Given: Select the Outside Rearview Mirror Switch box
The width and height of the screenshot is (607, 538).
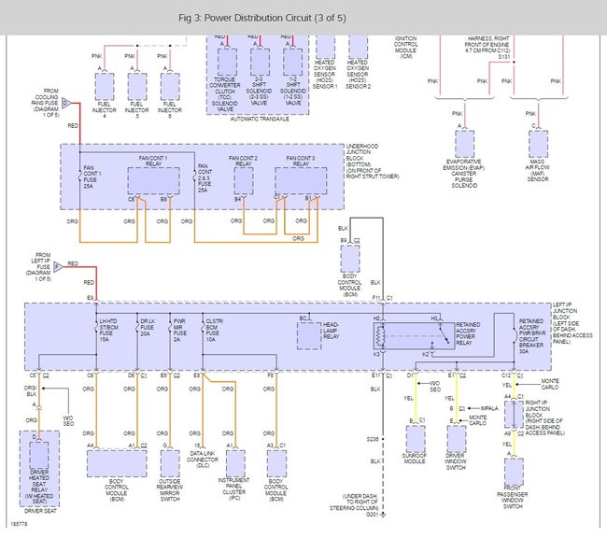Looking at the screenshot, I should (x=170, y=463).
